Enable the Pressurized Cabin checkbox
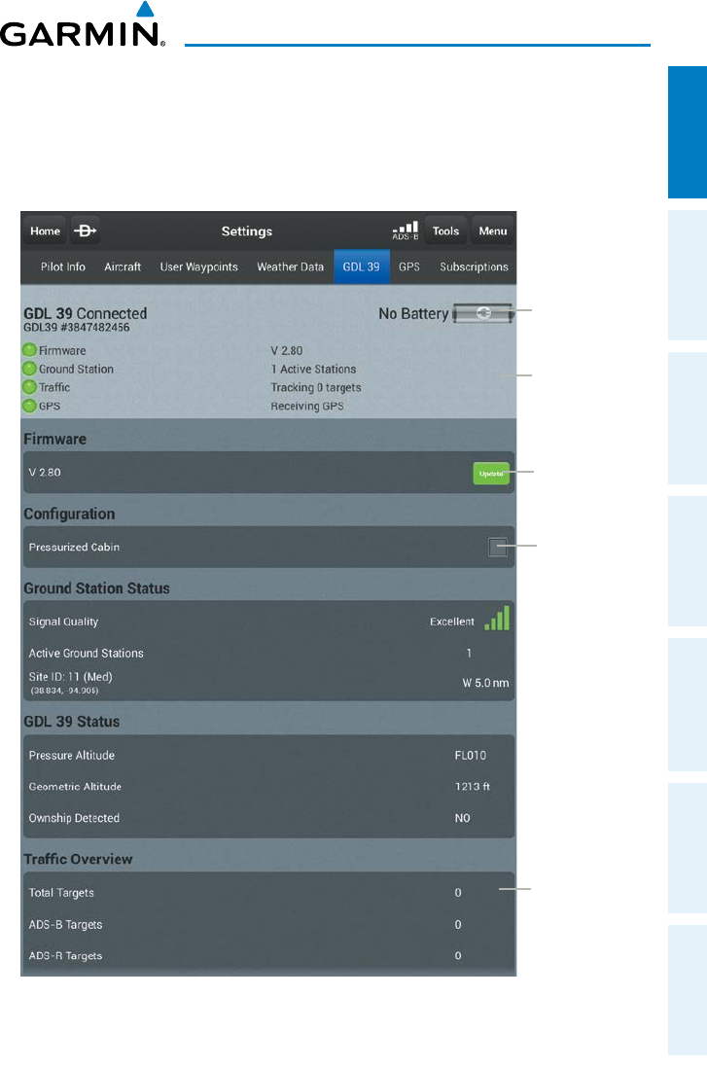Image resolution: width=707 pixels, height=1067 pixels. pyautogui.click(x=498, y=547)
